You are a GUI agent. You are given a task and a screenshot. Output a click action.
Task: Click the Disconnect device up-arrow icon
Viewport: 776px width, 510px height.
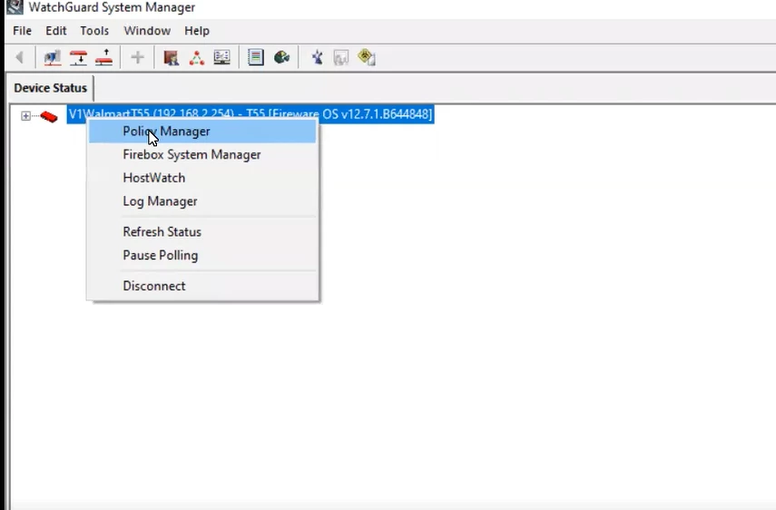(104, 58)
